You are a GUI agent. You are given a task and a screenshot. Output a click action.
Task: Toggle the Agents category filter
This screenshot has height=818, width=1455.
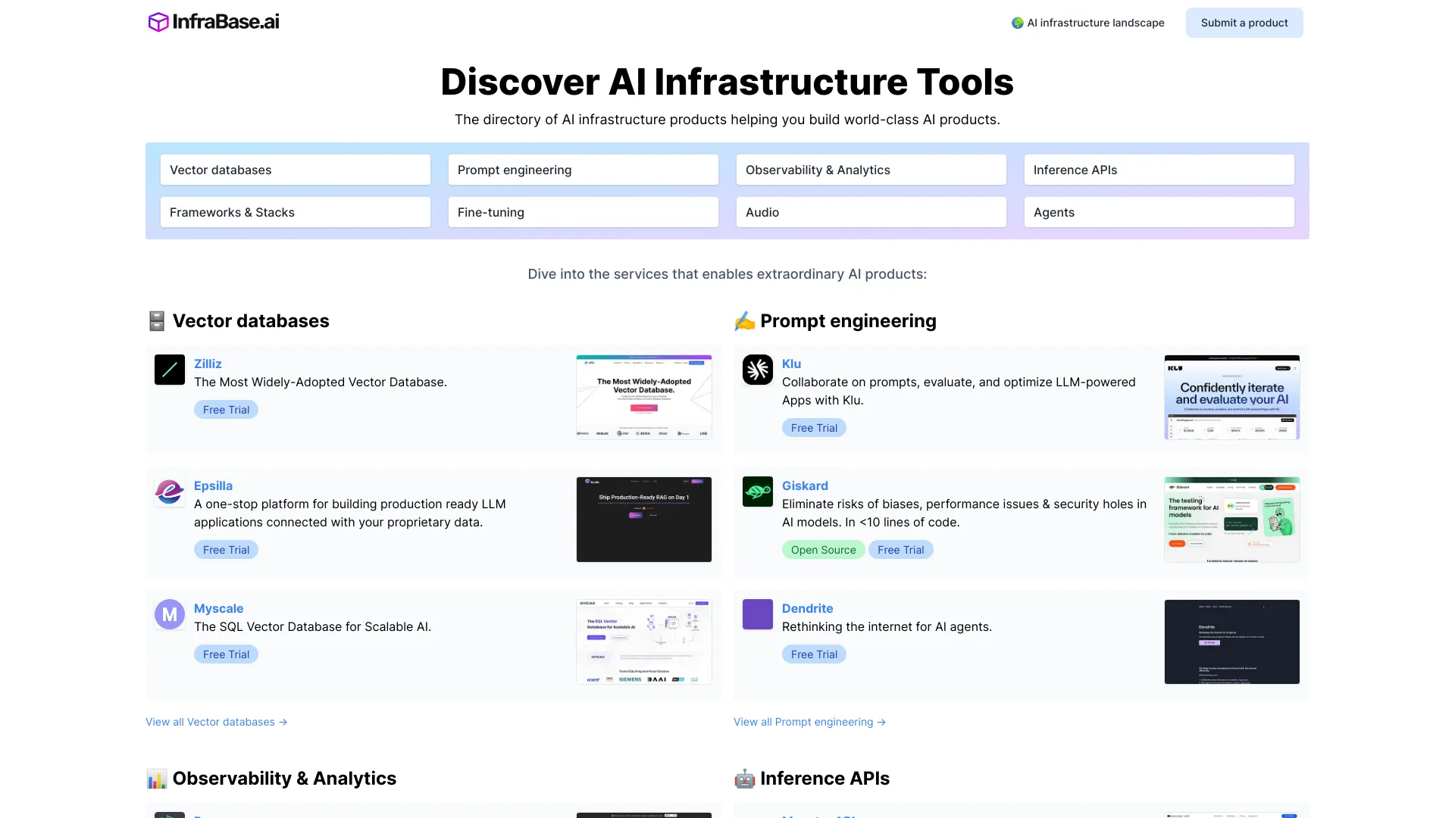tap(1159, 212)
